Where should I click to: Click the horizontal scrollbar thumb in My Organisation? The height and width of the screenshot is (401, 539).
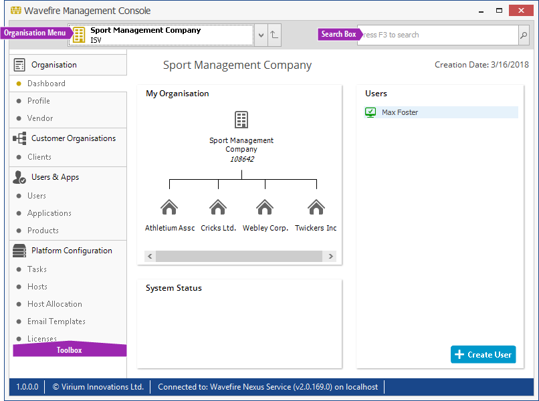239,257
